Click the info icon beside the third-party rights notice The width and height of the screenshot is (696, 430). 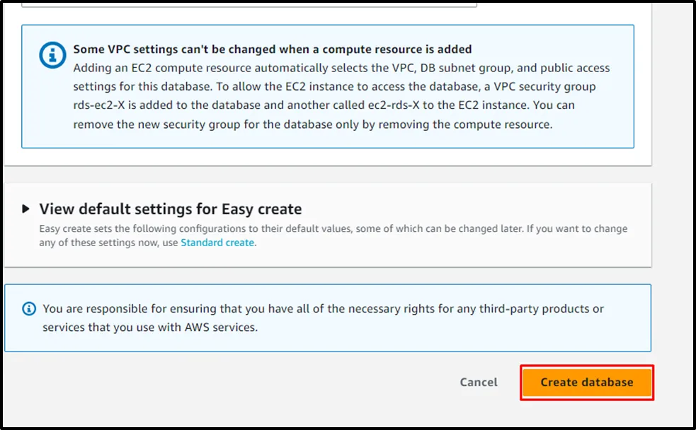(29, 309)
